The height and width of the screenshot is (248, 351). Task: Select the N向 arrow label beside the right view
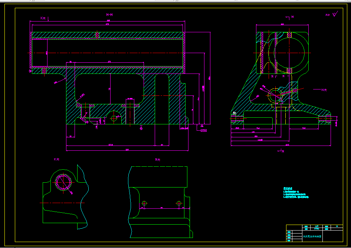pyautogui.click(x=324, y=90)
